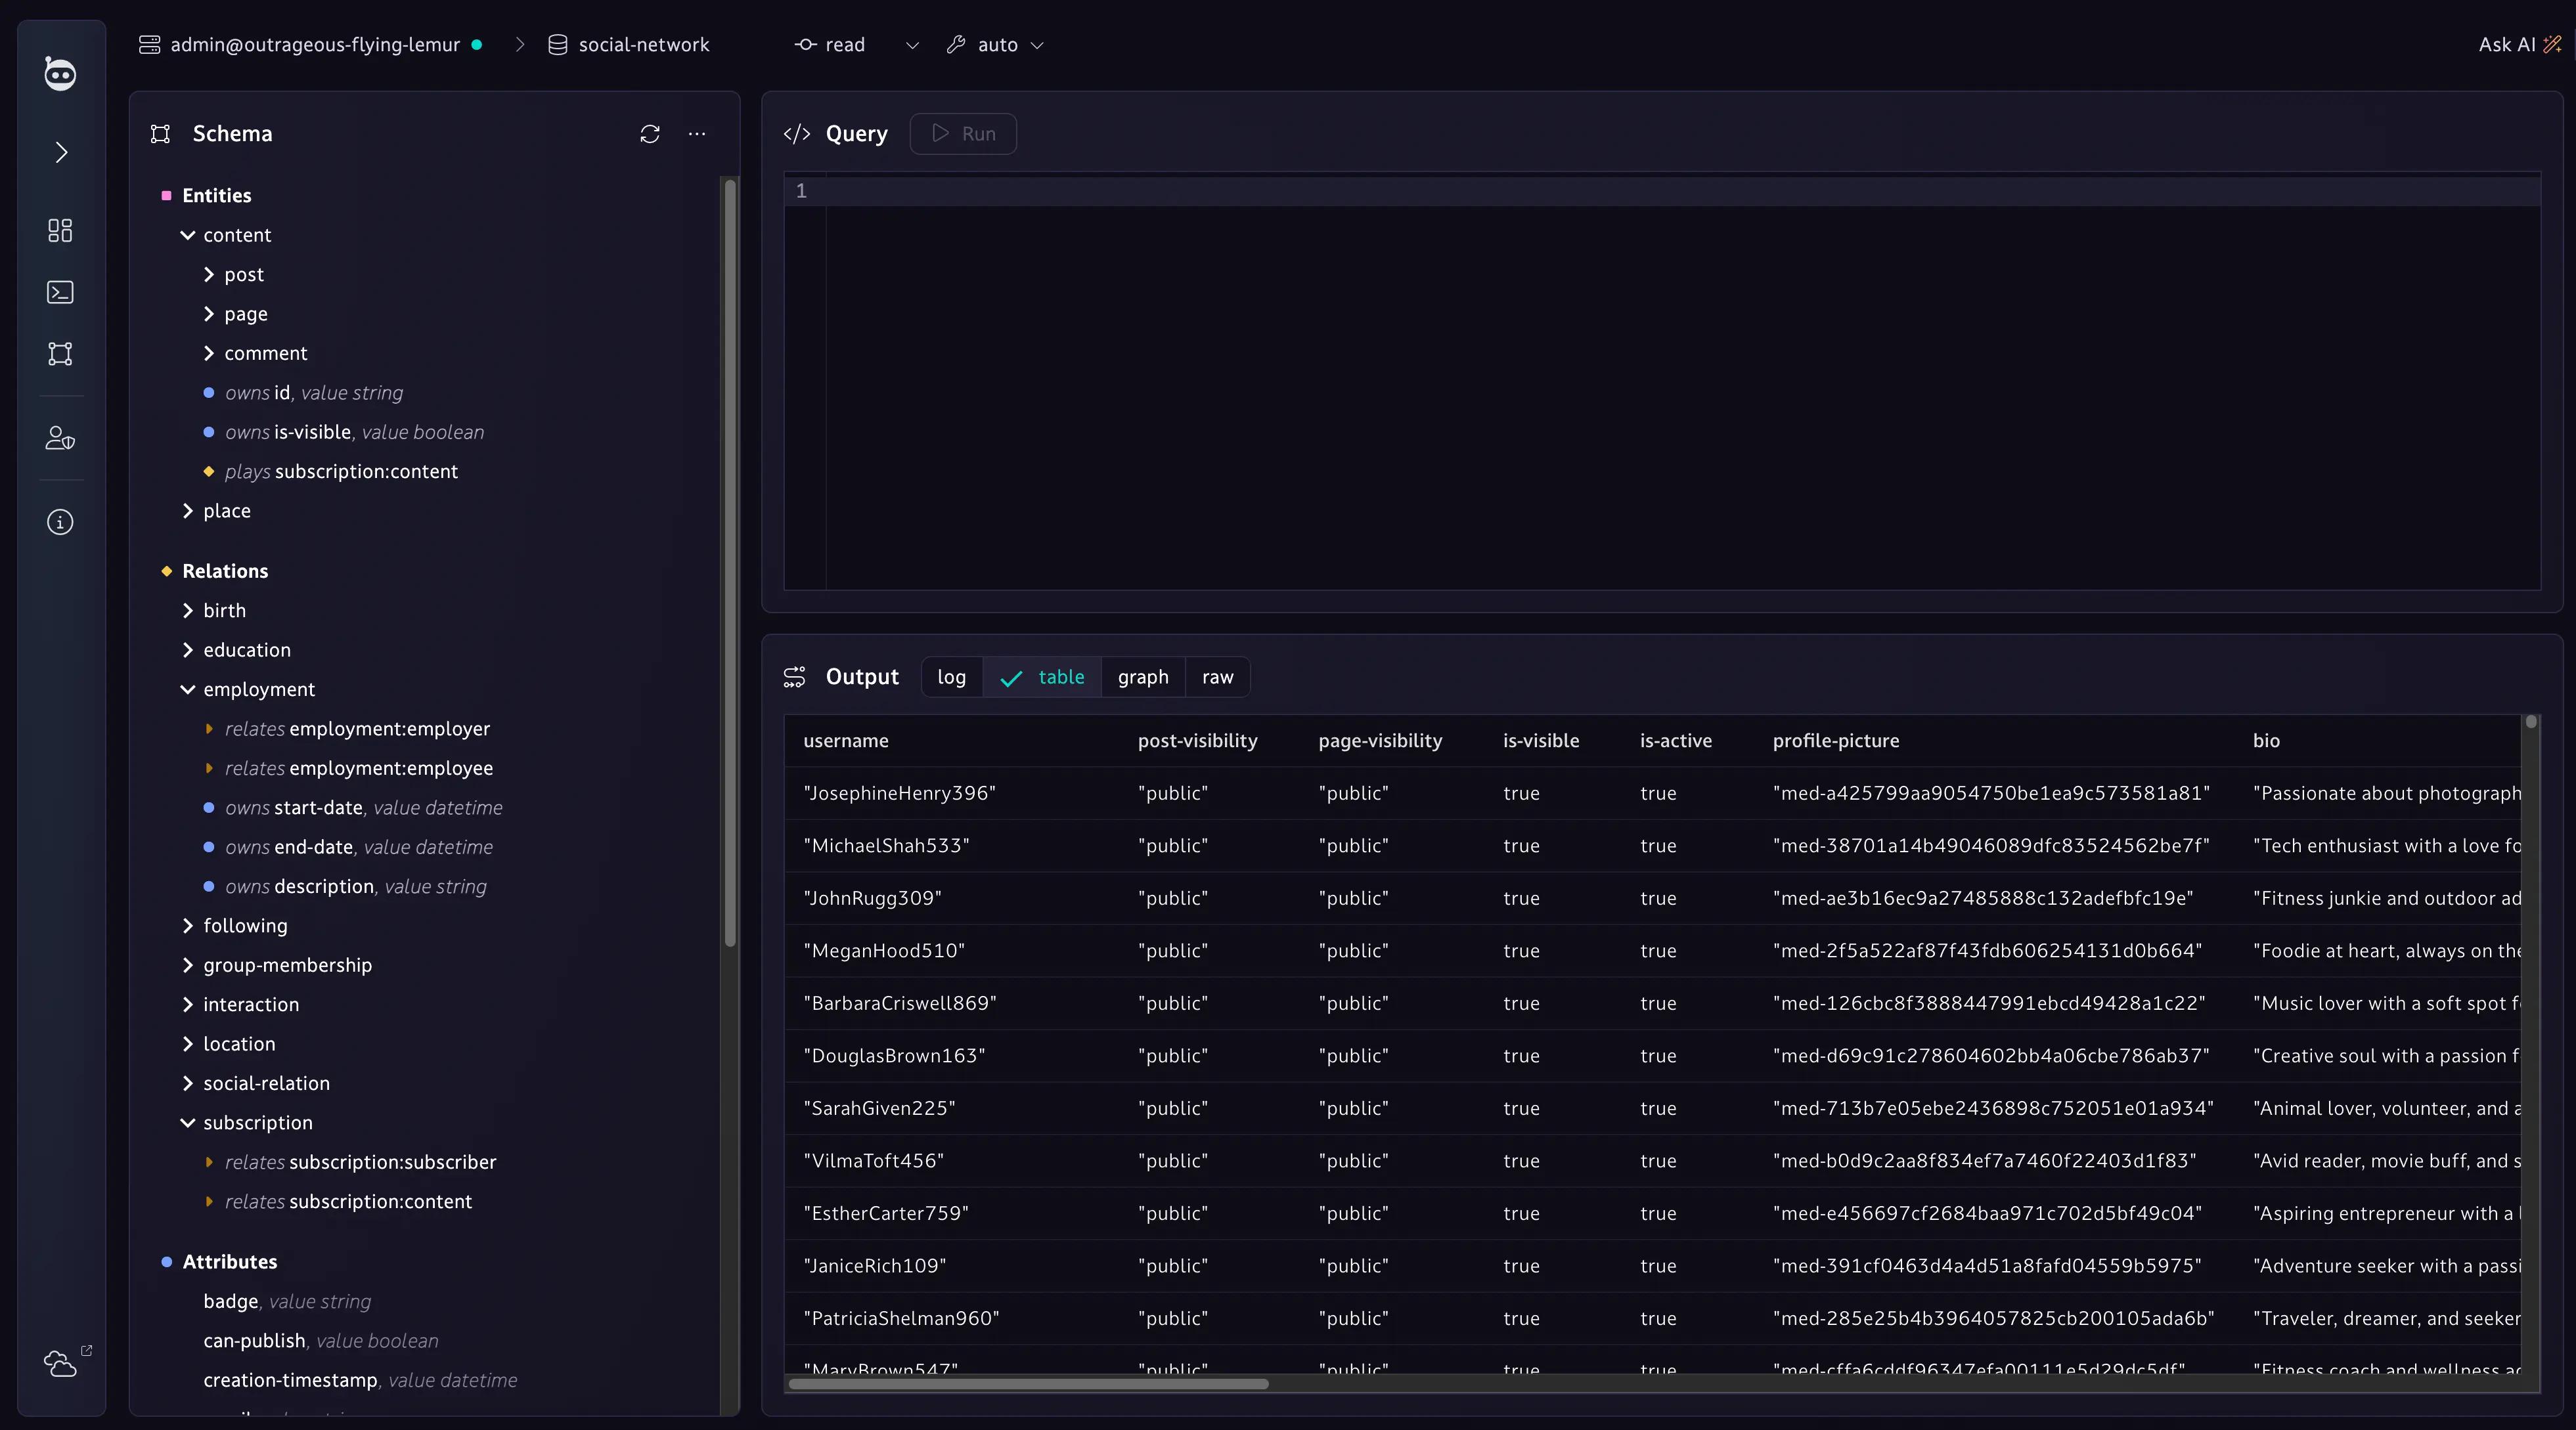This screenshot has width=2576, height=1430.
Task: Open the users and roles icon in the sidebar
Action: (x=60, y=438)
